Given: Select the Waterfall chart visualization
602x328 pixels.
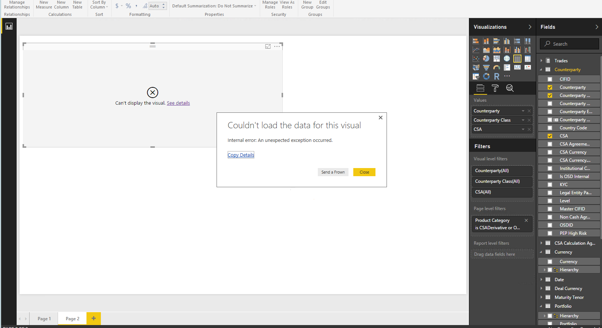Looking at the screenshot, I should (528, 50).
